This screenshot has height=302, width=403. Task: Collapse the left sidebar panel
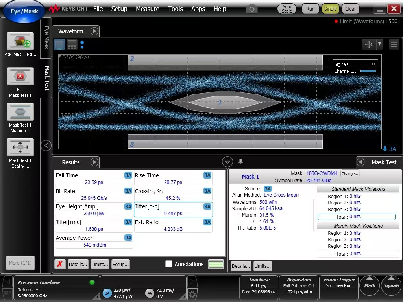(46, 145)
